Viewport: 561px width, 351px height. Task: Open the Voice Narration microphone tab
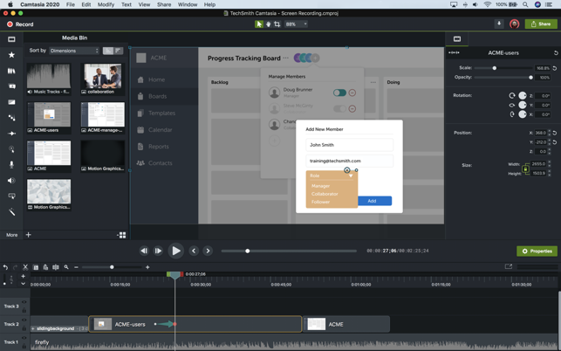tap(11, 164)
